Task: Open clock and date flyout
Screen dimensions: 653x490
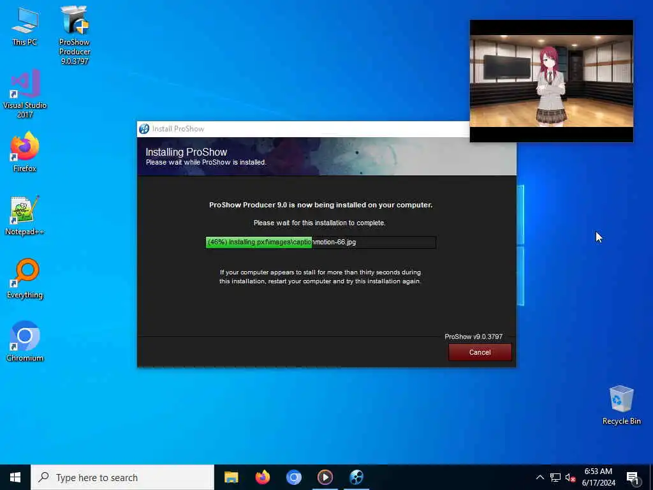Action: coord(598,477)
